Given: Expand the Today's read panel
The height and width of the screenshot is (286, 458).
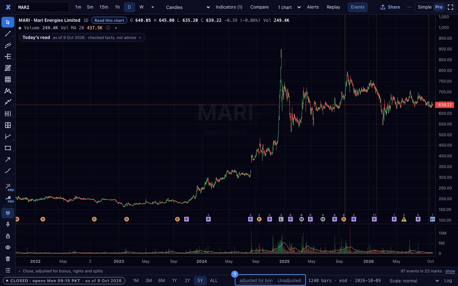Looking at the screenshot, I should [82, 38].
